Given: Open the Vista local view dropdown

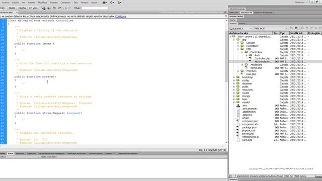Looking at the screenshot, I should coord(270,28).
